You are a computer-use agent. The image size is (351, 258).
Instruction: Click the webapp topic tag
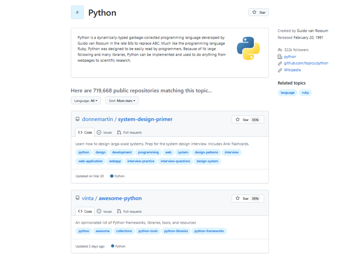(x=115, y=161)
